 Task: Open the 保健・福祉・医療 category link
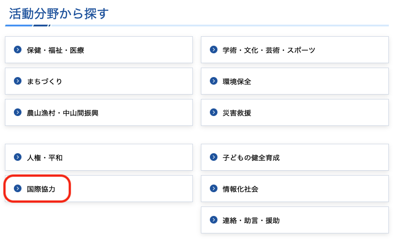coord(55,50)
